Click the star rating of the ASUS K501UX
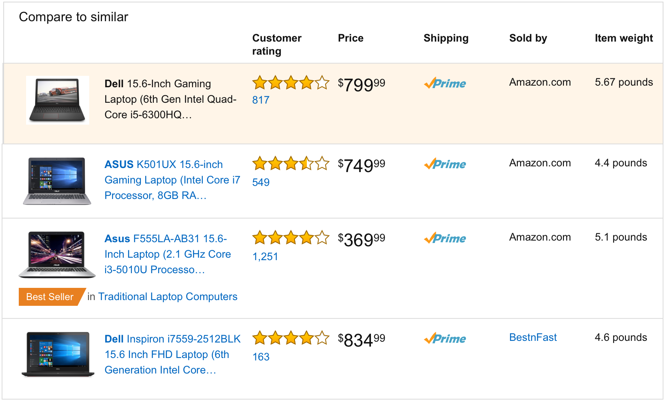 [291, 164]
